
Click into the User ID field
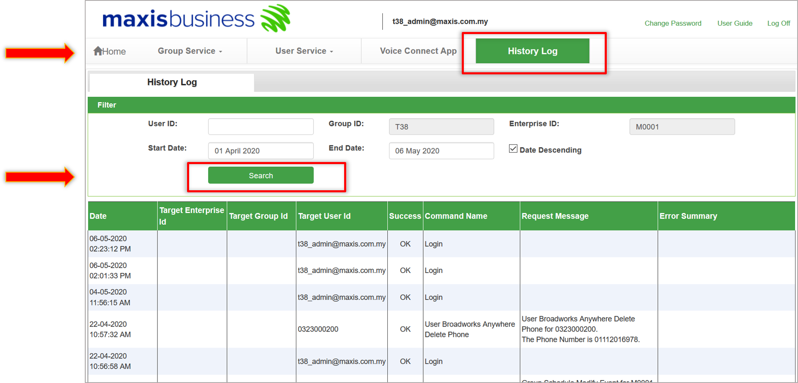point(261,127)
